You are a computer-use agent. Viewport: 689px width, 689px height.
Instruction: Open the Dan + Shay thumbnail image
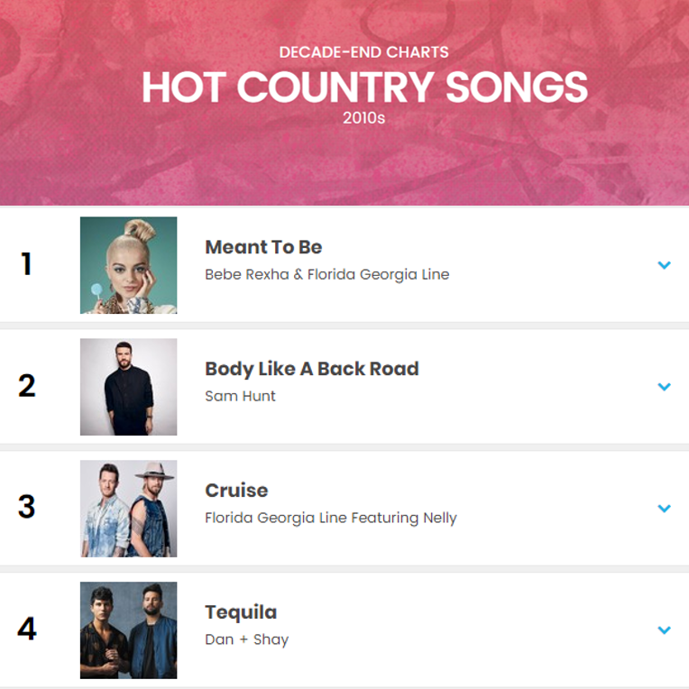pos(128,630)
